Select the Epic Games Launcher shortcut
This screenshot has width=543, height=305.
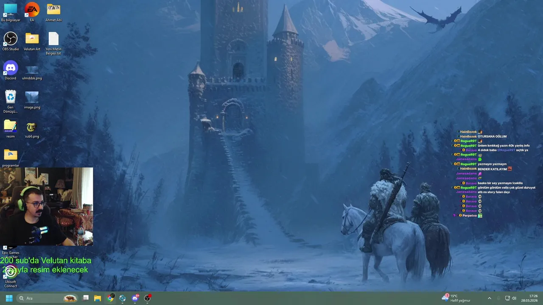point(10,253)
